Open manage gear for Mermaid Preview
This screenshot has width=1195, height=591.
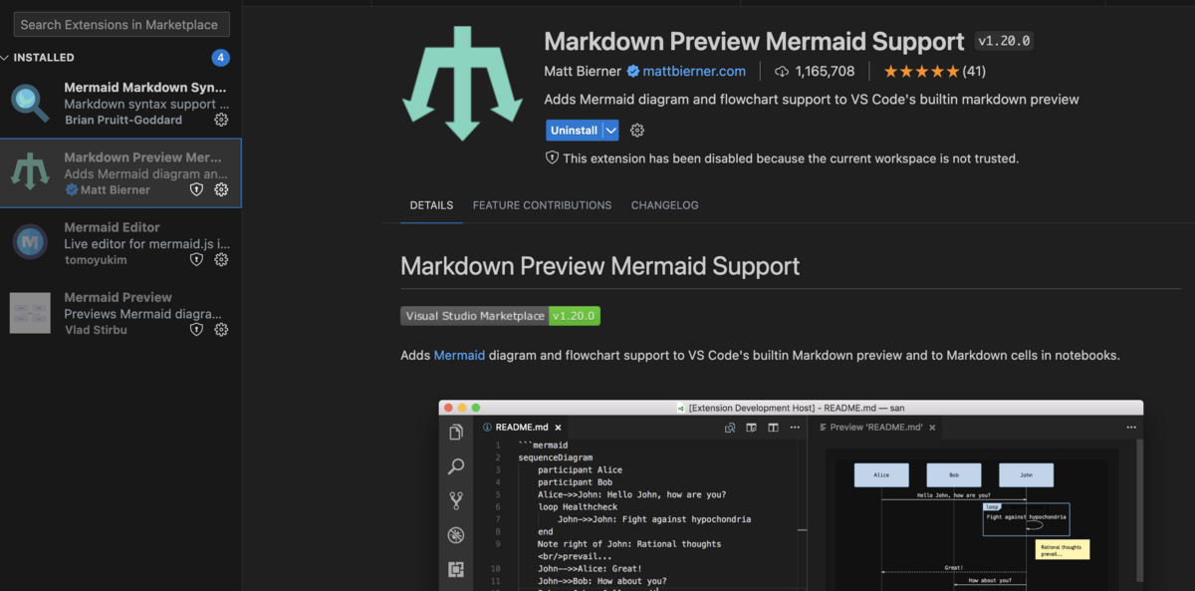tap(221, 329)
